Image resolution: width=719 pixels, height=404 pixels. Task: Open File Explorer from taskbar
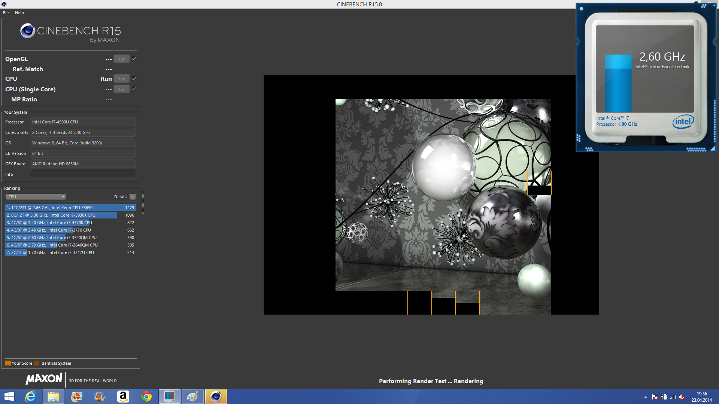coord(53,397)
